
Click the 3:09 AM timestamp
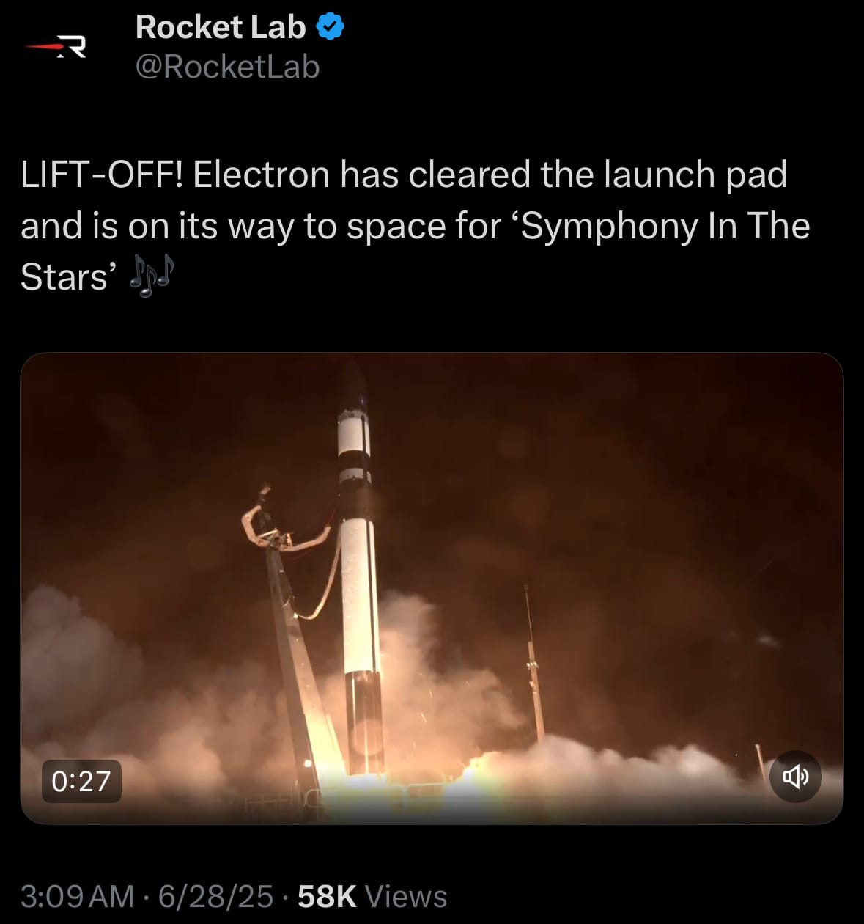click(78, 896)
